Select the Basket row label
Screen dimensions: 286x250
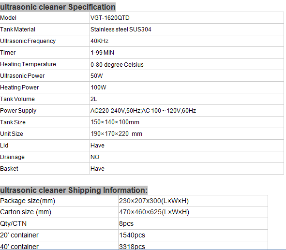coord(45,169)
